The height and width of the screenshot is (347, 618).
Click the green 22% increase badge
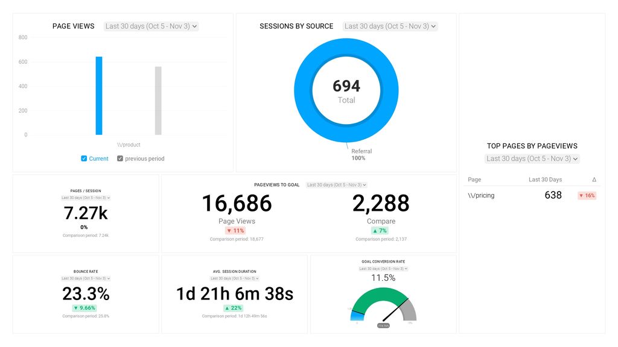pyautogui.click(x=233, y=308)
